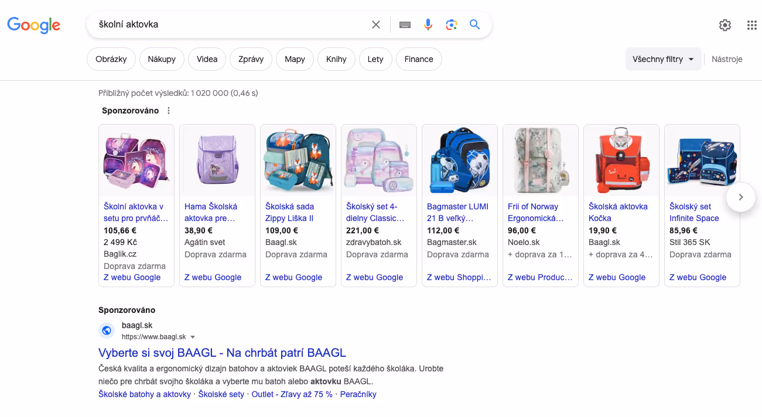Select the Obrázky filter

coord(111,59)
